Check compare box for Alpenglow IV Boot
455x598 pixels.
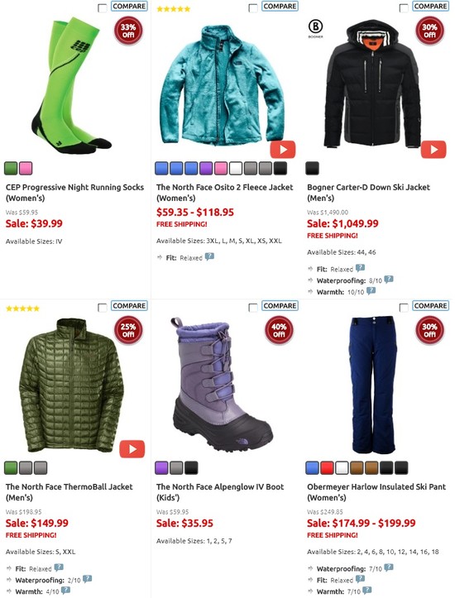(x=253, y=308)
